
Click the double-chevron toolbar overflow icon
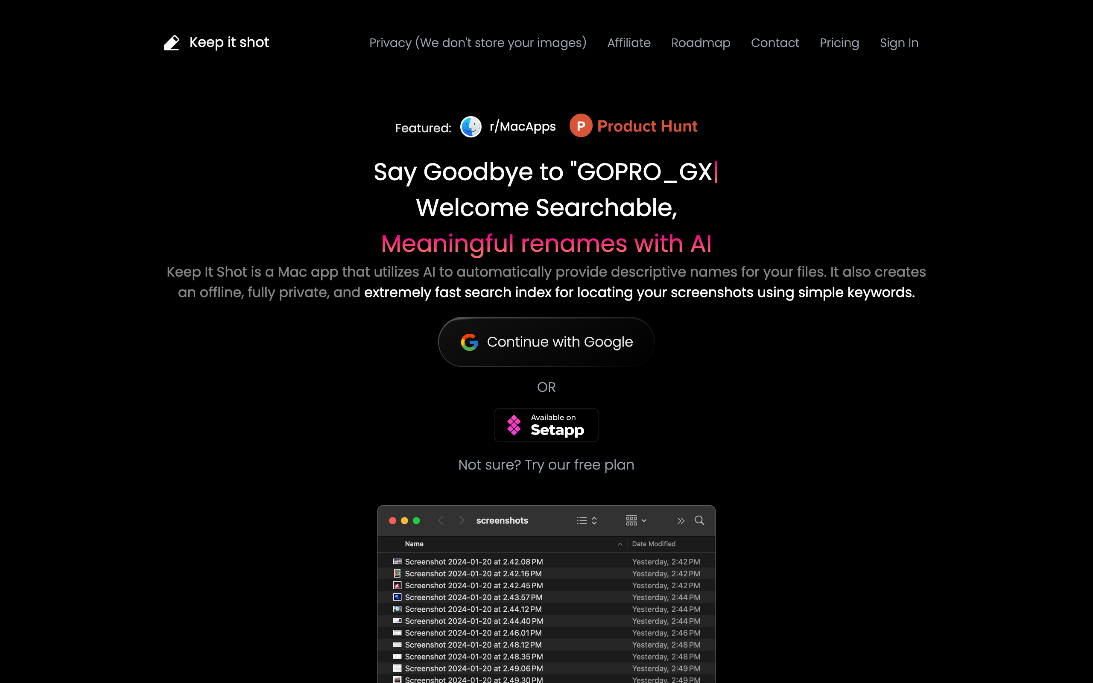[x=680, y=521]
